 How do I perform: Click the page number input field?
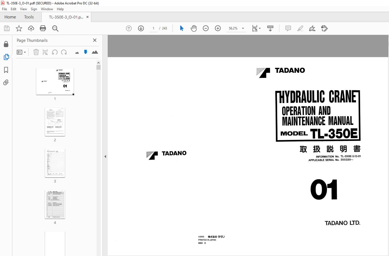[154, 28]
